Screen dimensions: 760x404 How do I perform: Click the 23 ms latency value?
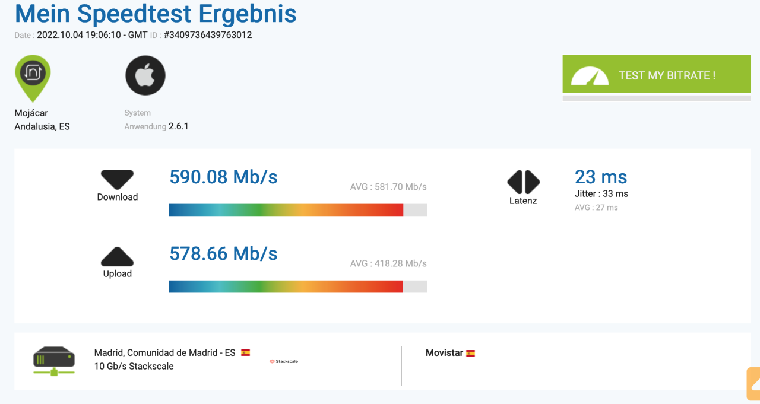pos(601,177)
